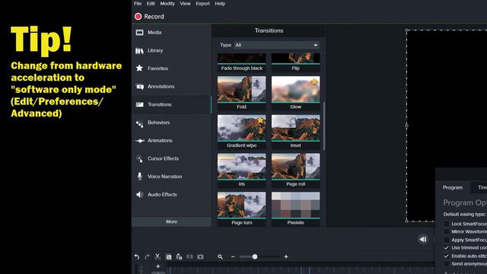Toggle the Send anonymous usage checkbox
This screenshot has width=487, height=274.
pos(447,264)
